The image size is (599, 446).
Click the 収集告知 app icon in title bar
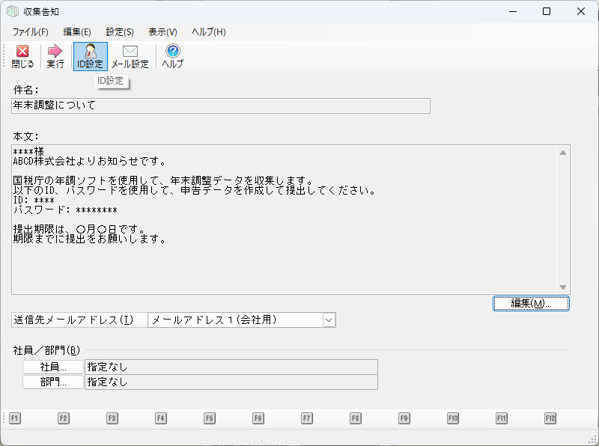click(x=13, y=12)
